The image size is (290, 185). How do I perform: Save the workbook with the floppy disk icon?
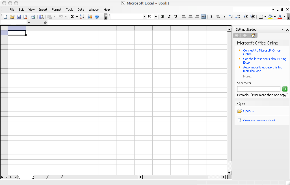coord(19,17)
